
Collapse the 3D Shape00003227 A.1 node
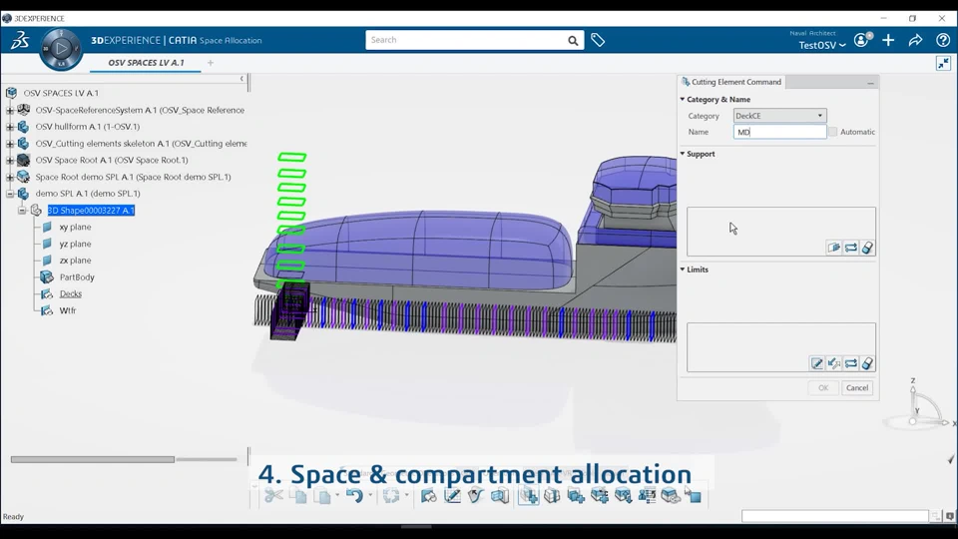coord(22,211)
